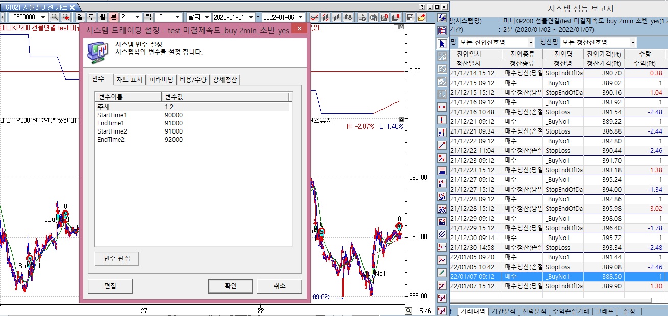This screenshot has height=316, width=668.
Task: Toggle the 분 (minute) period button
Action: coord(113,17)
